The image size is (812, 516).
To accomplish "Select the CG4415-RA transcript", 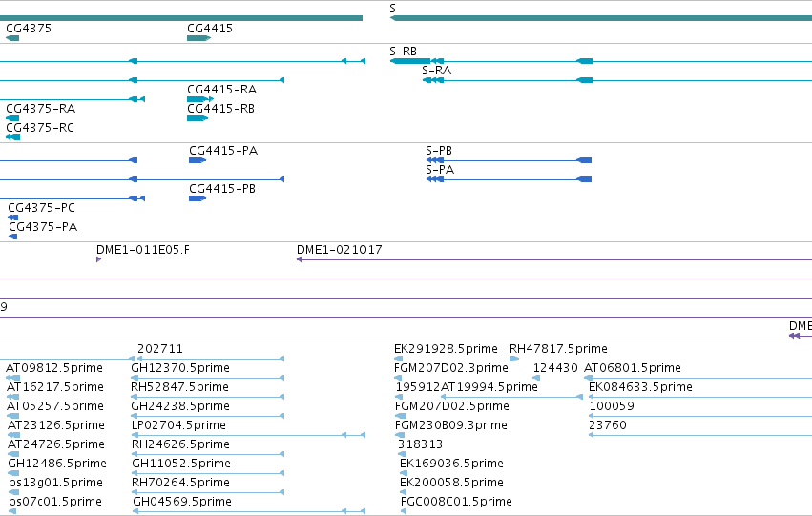I will click(221, 90).
